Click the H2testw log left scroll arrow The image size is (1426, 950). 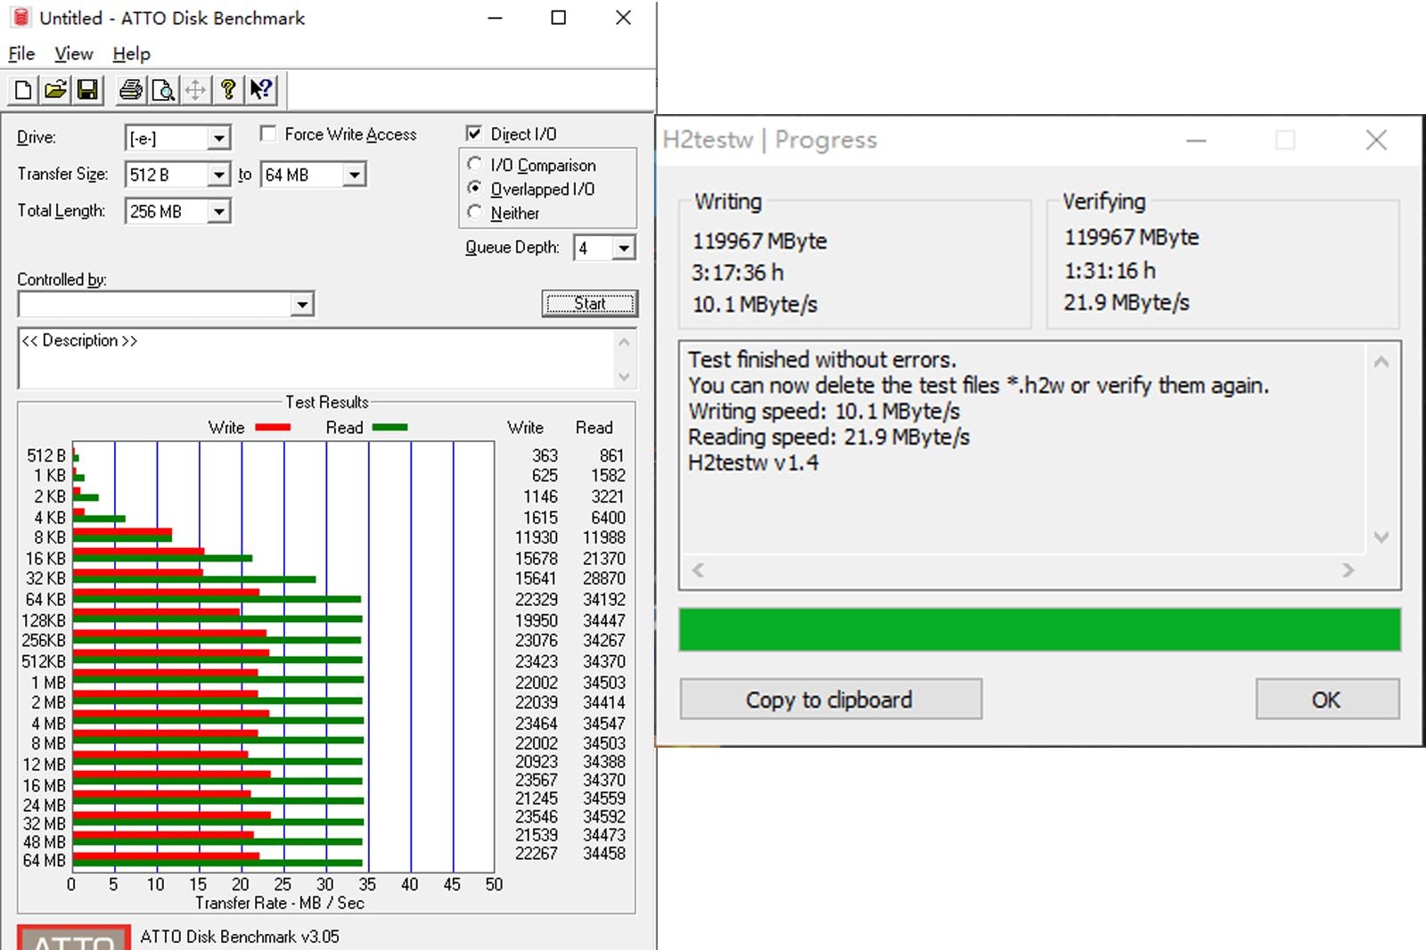click(x=699, y=570)
